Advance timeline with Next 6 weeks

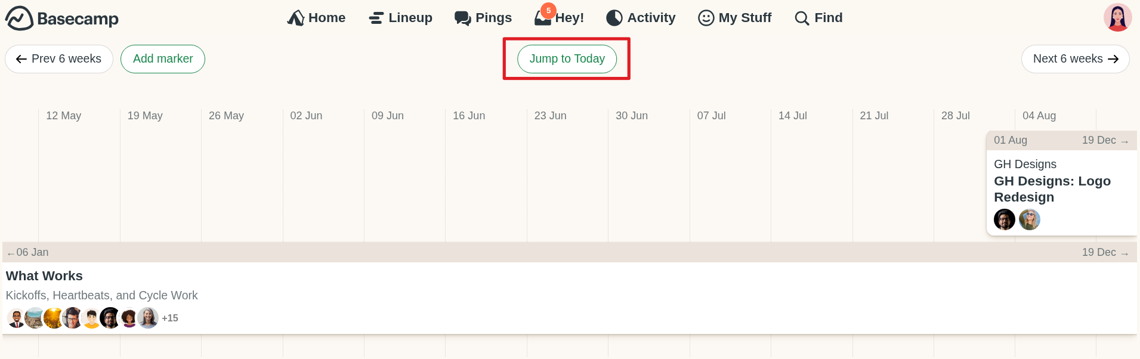point(1074,58)
